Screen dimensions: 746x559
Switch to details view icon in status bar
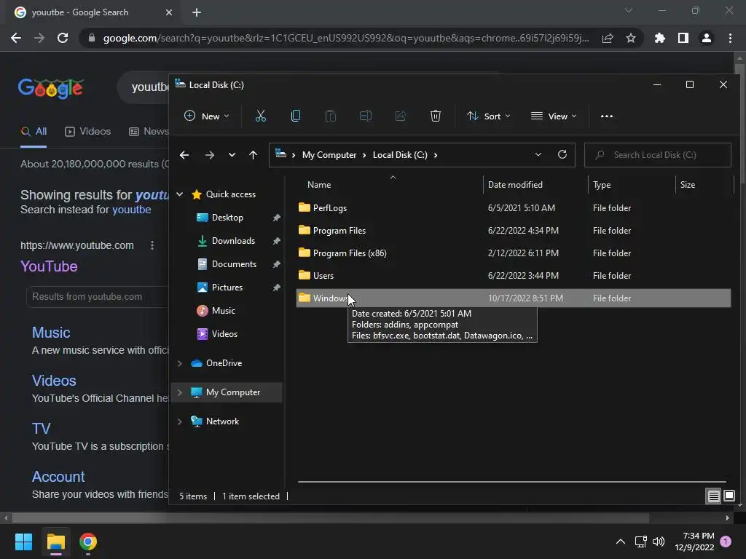coord(713,496)
